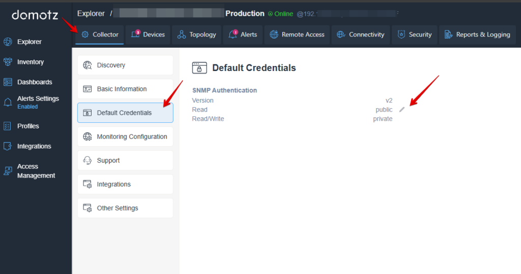Select Profiles in the left sidebar
The width and height of the screenshot is (521, 274).
(27, 126)
